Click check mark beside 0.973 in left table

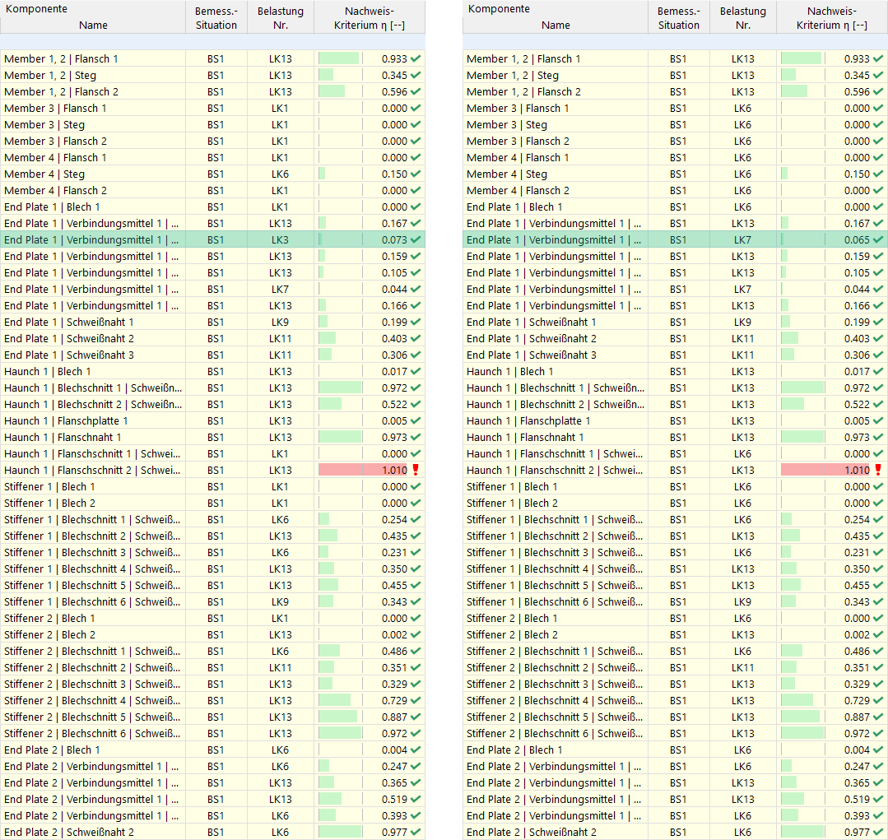point(416,437)
